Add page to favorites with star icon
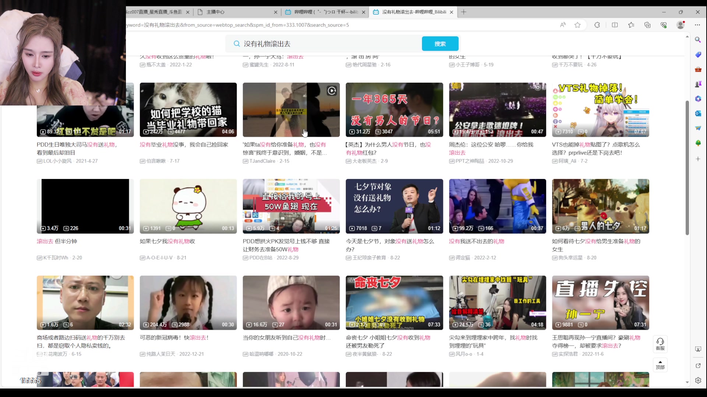The width and height of the screenshot is (707, 397). tap(577, 25)
